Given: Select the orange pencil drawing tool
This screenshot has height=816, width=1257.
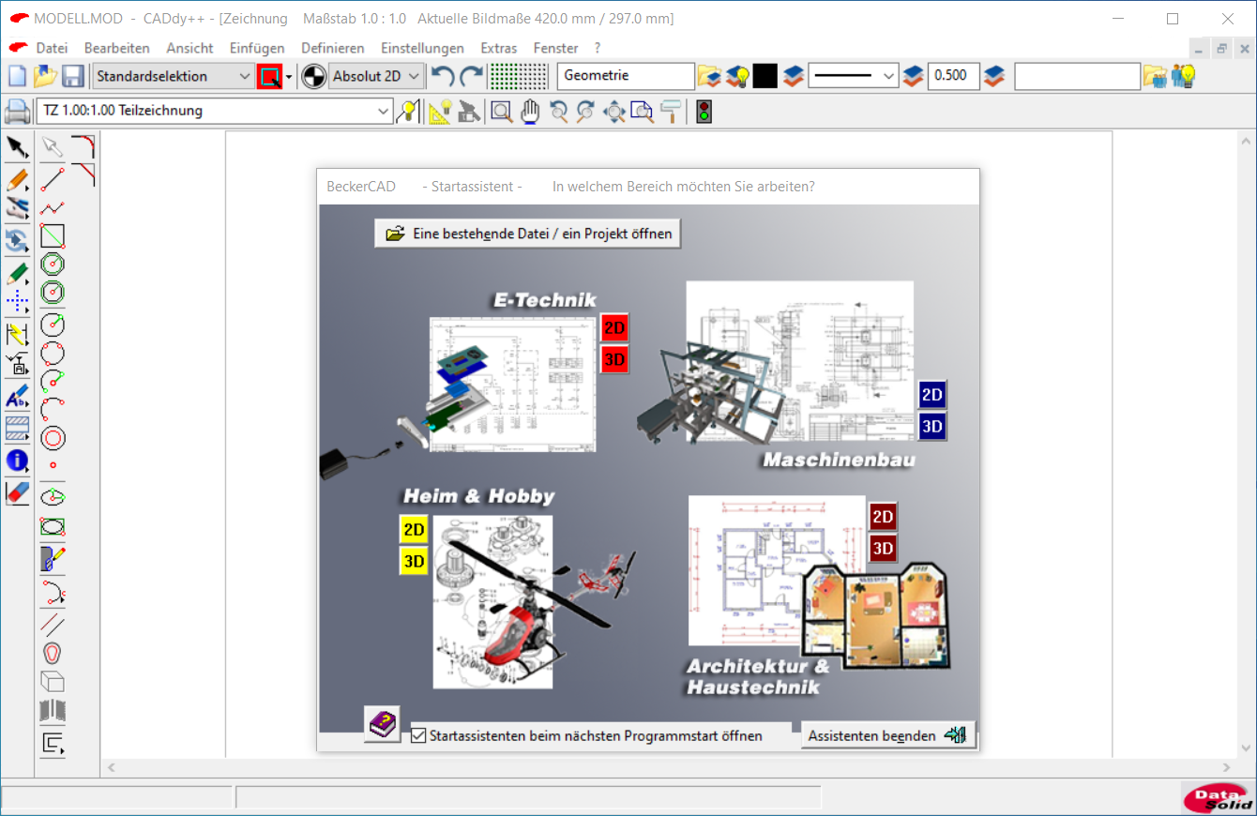Looking at the screenshot, I should (17, 179).
